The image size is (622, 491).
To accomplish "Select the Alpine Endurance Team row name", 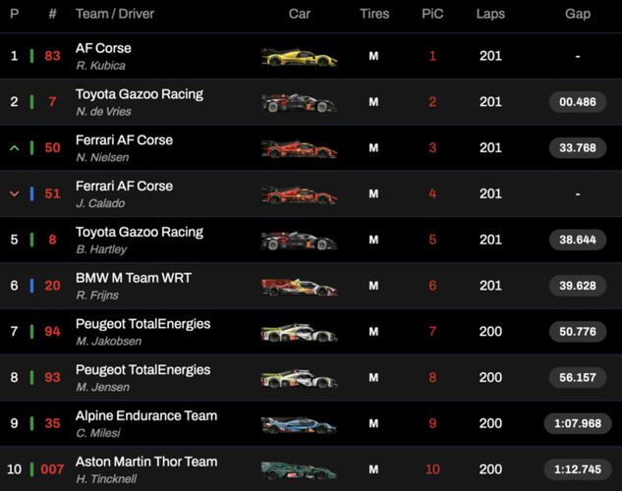I will coord(146,415).
